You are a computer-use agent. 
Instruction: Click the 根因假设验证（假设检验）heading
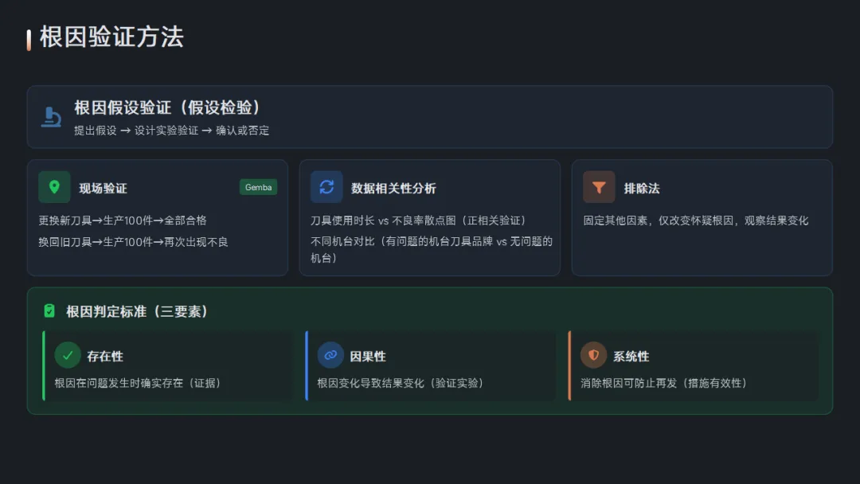click(x=166, y=107)
